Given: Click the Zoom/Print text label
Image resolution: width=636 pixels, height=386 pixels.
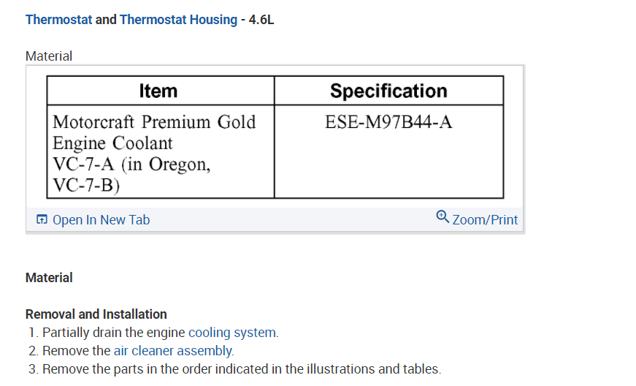Looking at the screenshot, I should tap(485, 220).
